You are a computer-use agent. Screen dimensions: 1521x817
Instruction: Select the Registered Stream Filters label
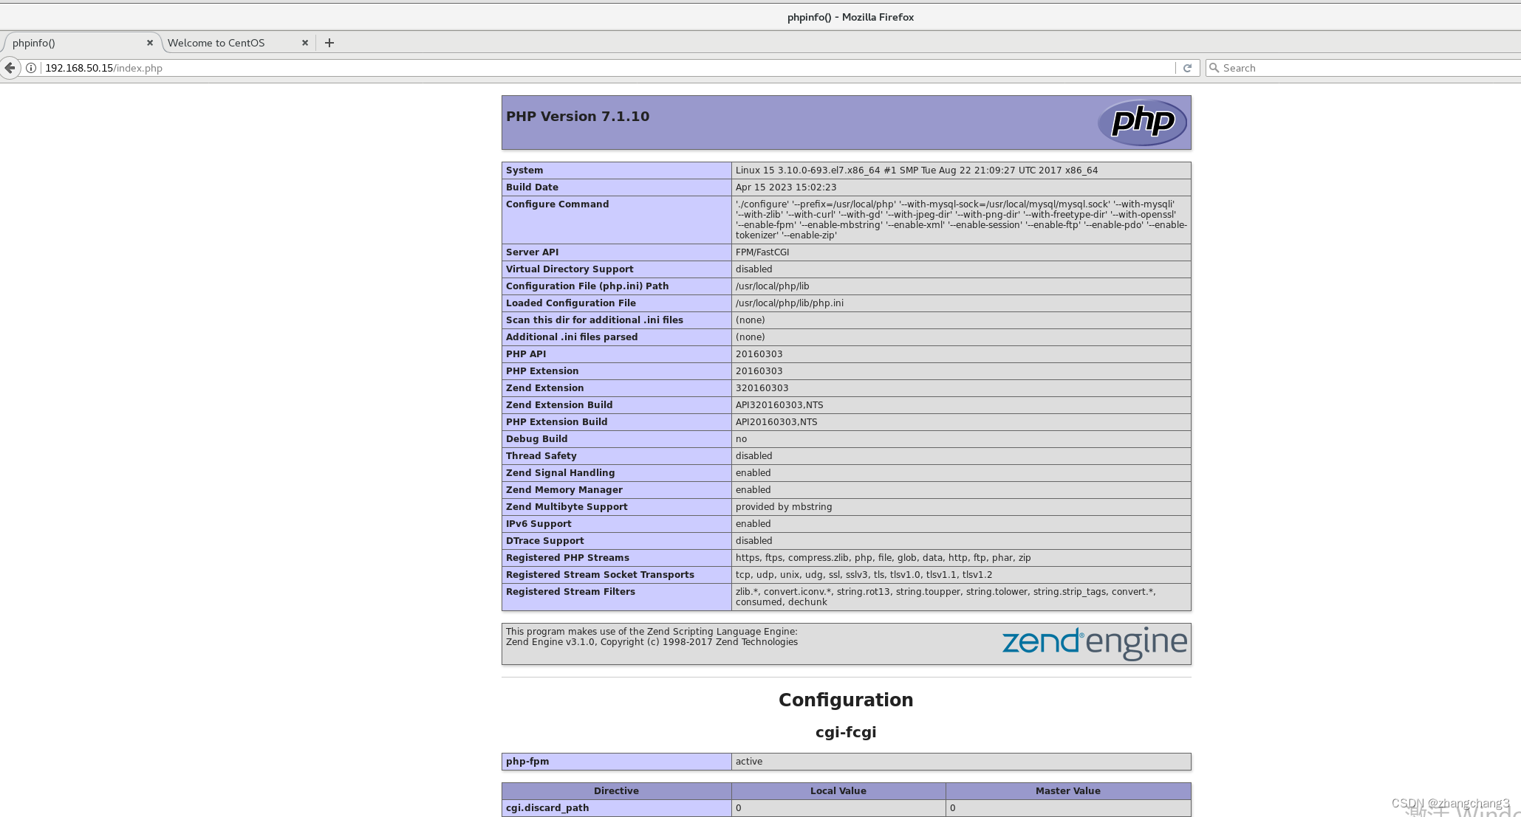pos(570,592)
